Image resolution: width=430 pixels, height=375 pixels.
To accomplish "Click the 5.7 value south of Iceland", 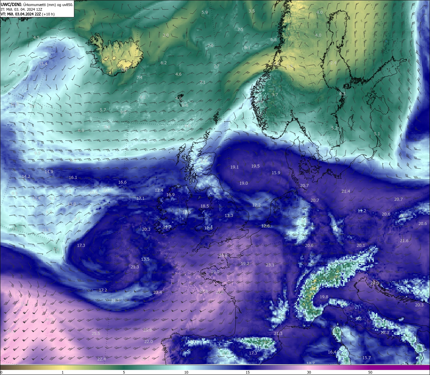I will click(x=103, y=110).
